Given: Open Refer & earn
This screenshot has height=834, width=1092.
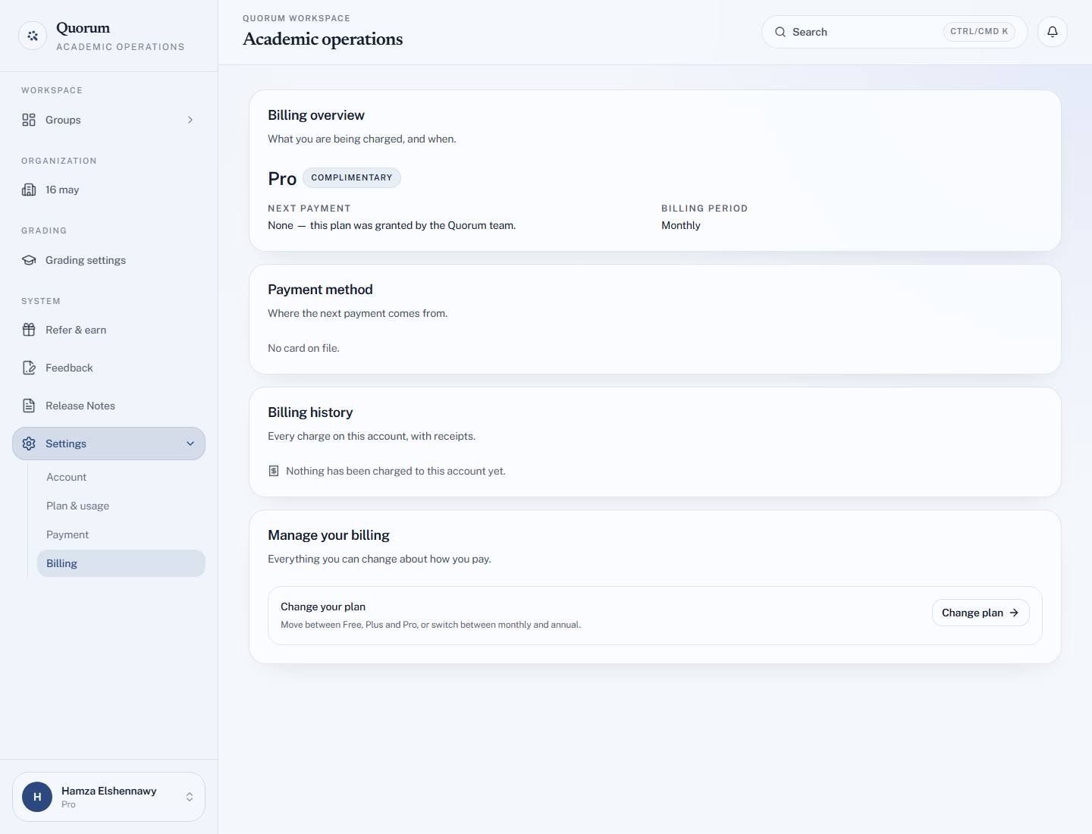Looking at the screenshot, I should (x=108, y=330).
